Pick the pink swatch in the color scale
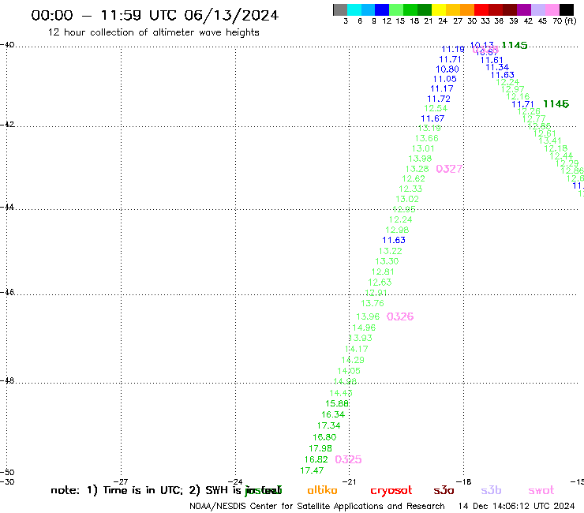The height and width of the screenshot is (513, 584). 552,9
